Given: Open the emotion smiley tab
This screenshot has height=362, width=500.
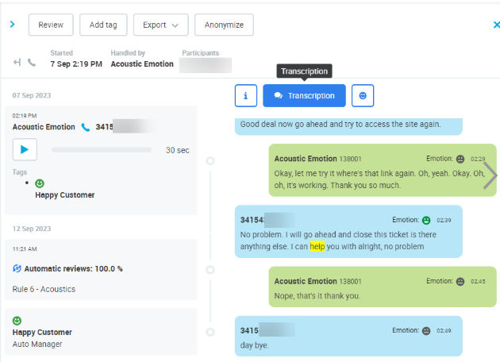Looking at the screenshot, I should [363, 95].
